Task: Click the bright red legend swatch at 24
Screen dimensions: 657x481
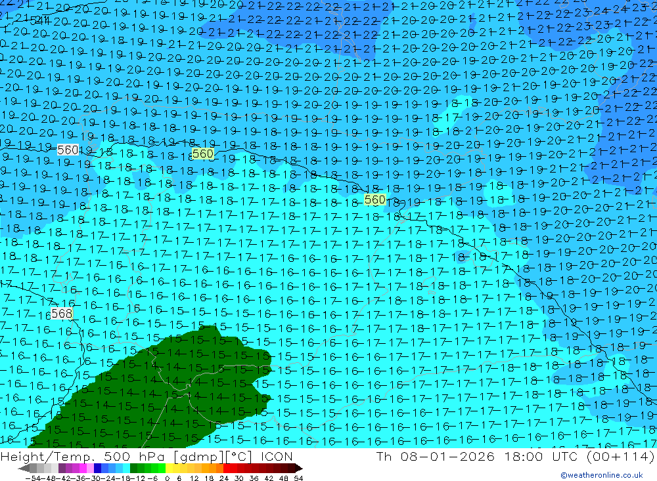Action: (x=227, y=468)
